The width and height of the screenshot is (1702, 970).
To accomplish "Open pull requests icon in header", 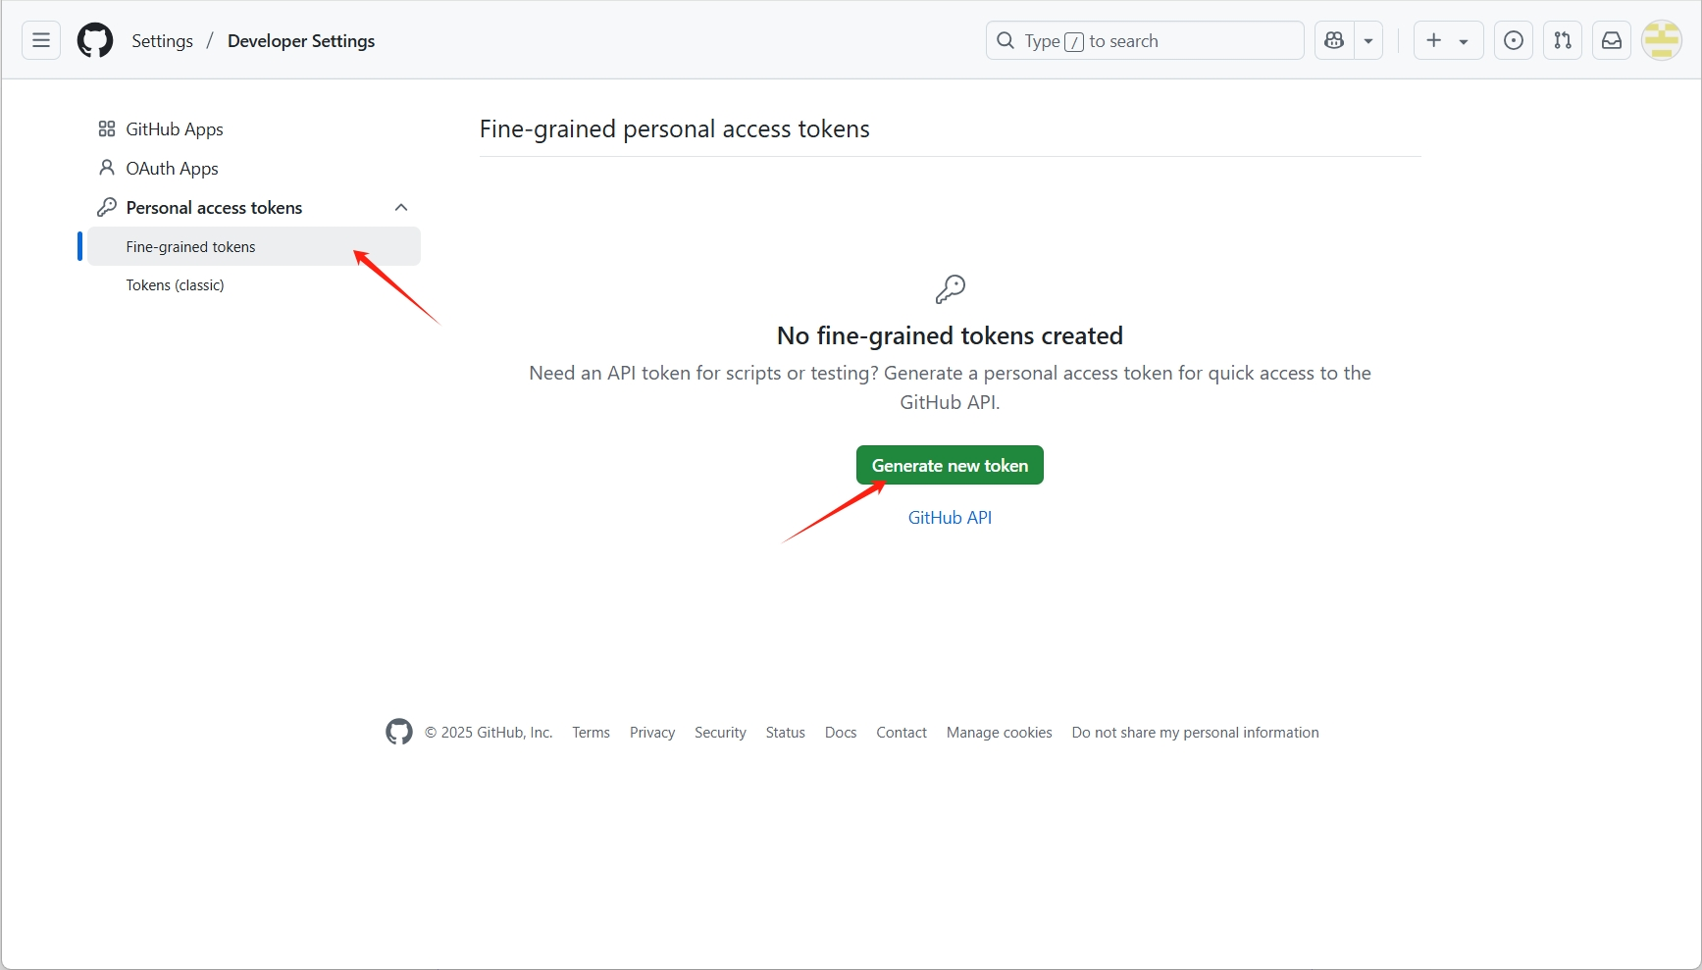I will point(1563,40).
